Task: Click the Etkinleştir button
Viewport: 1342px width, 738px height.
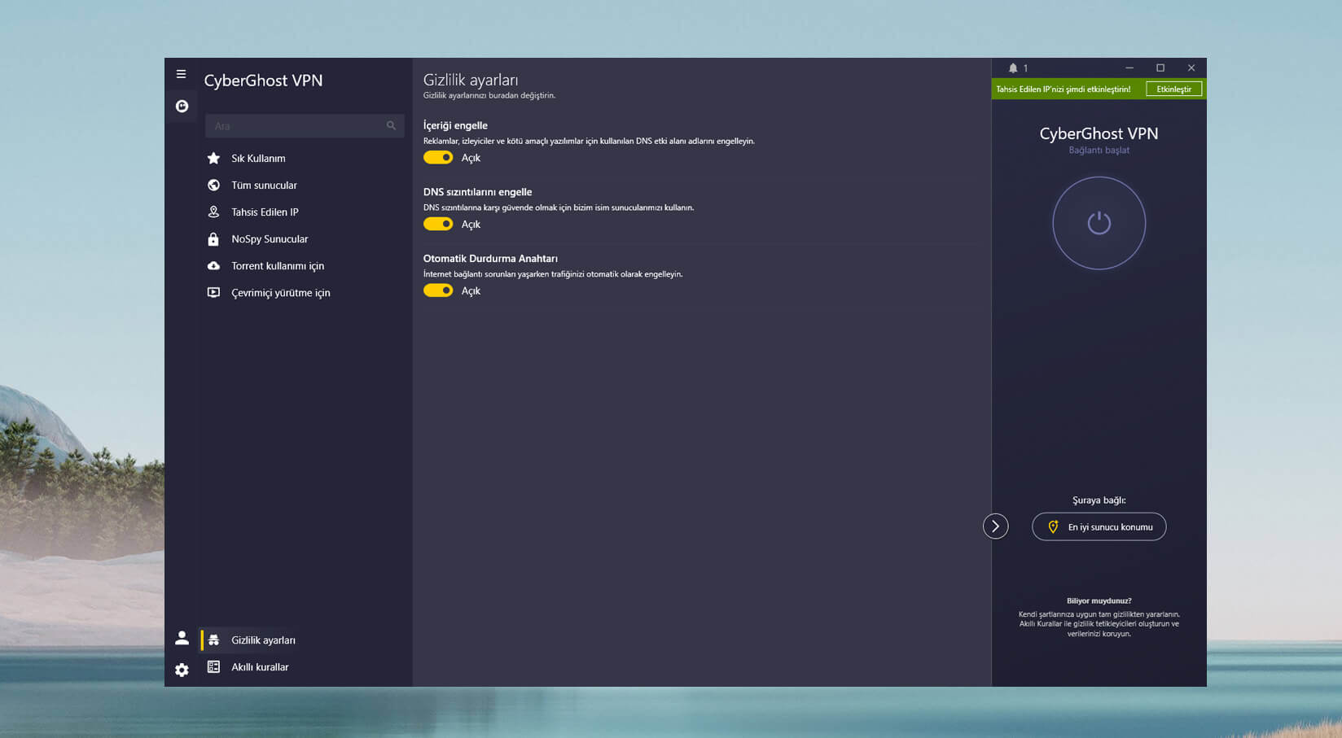Action: pyautogui.click(x=1173, y=89)
